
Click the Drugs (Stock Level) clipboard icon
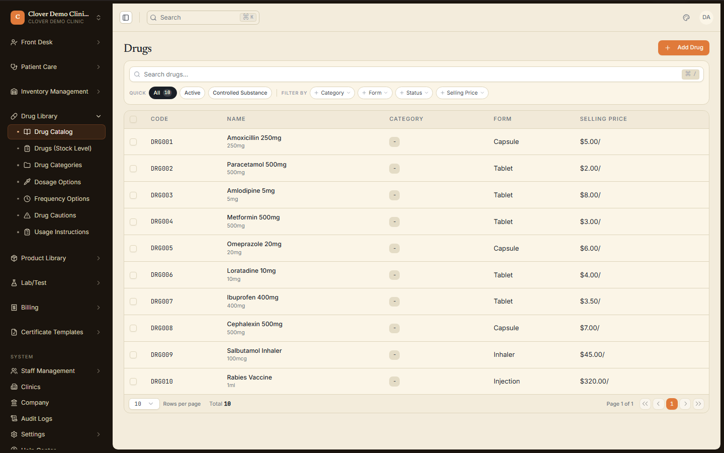(27, 148)
